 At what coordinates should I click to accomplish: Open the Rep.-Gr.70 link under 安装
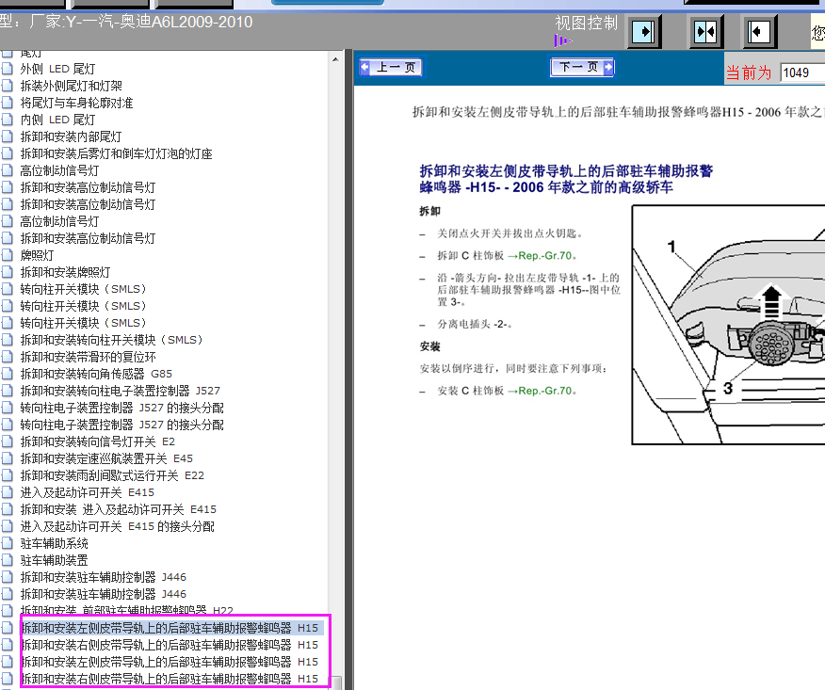coord(542,391)
